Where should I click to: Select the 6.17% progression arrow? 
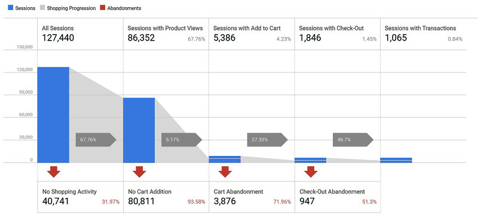(x=182, y=140)
